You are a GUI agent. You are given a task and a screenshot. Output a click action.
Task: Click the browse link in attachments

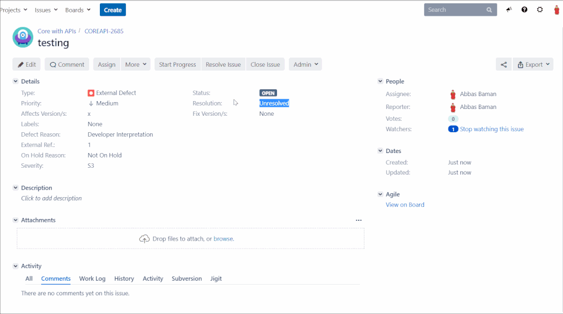223,238
